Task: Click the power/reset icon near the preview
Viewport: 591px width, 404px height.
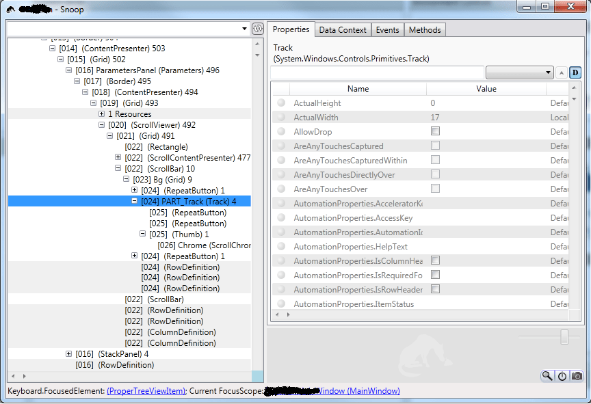Action: coord(561,376)
